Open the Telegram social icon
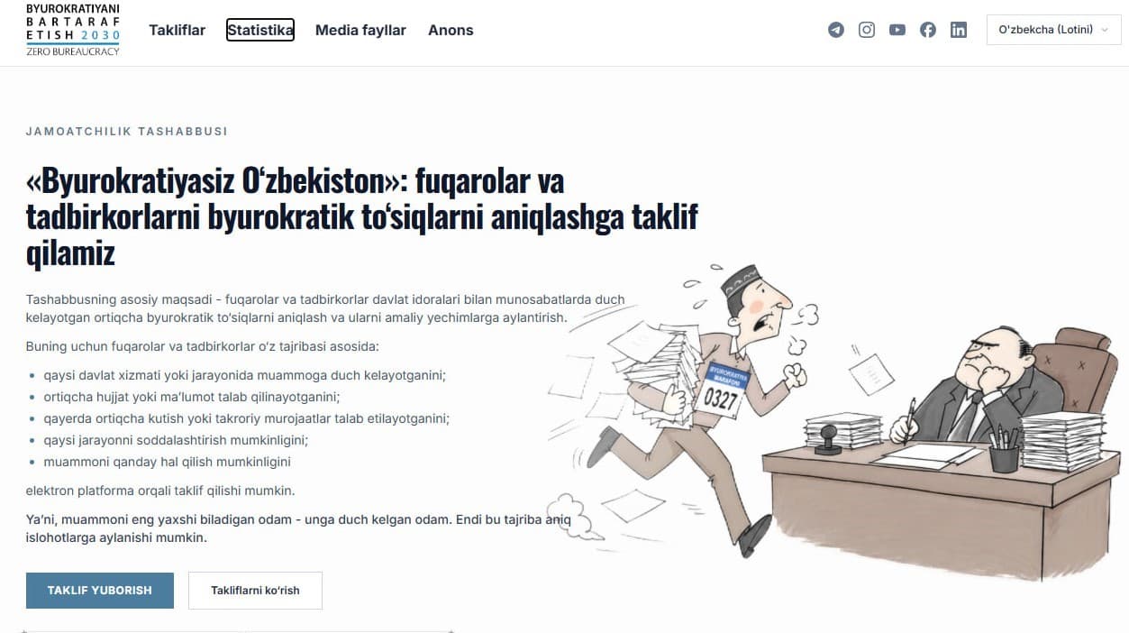The image size is (1129, 633). (x=836, y=30)
